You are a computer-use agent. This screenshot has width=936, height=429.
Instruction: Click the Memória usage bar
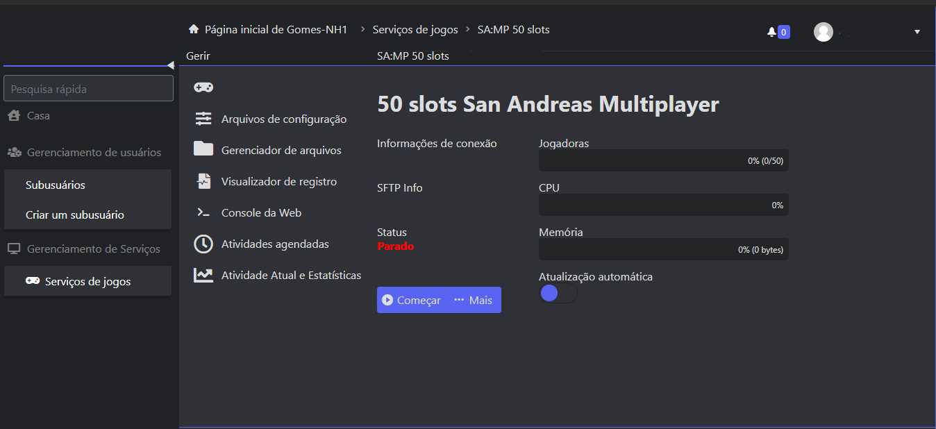click(x=664, y=249)
